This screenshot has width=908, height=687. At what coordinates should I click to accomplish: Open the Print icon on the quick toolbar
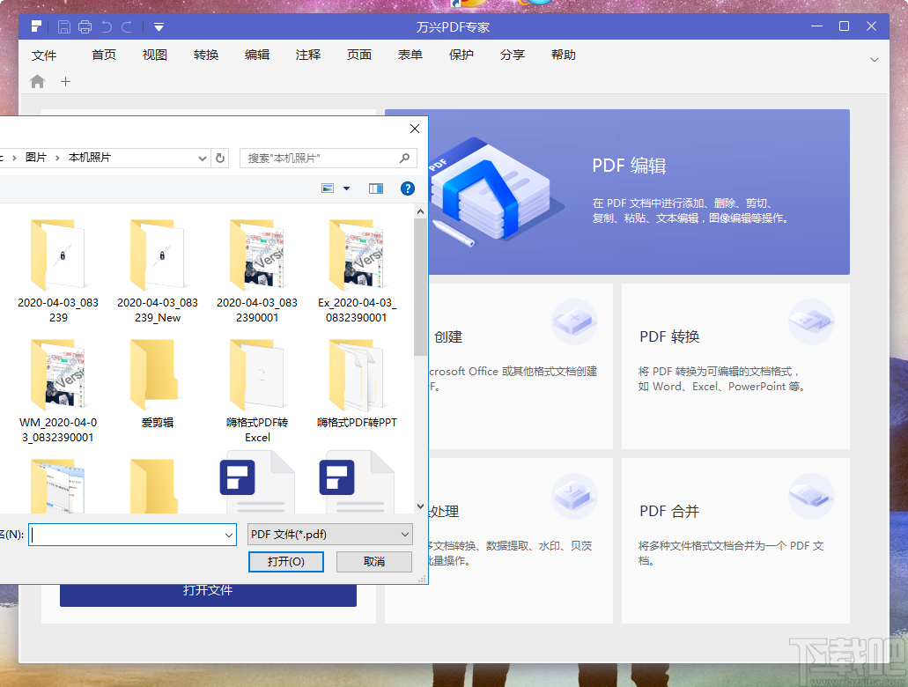click(85, 26)
